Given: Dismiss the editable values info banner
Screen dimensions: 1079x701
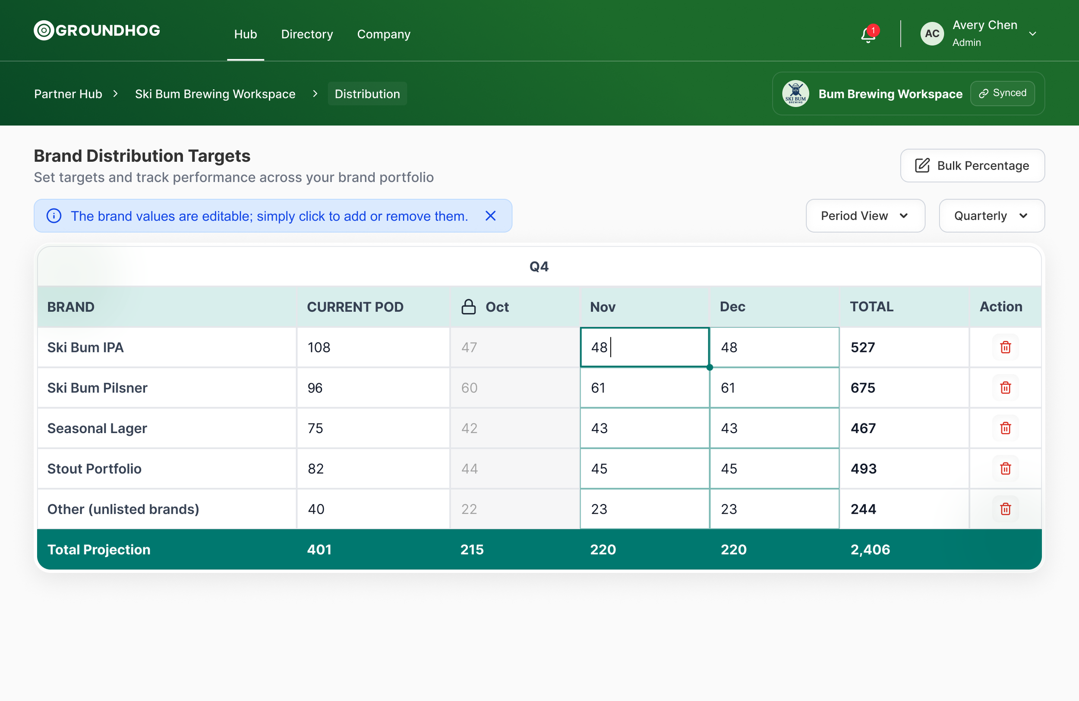Looking at the screenshot, I should (x=491, y=216).
